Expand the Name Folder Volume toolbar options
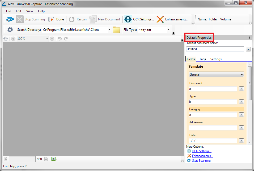The image size is (254, 171). (250, 23)
